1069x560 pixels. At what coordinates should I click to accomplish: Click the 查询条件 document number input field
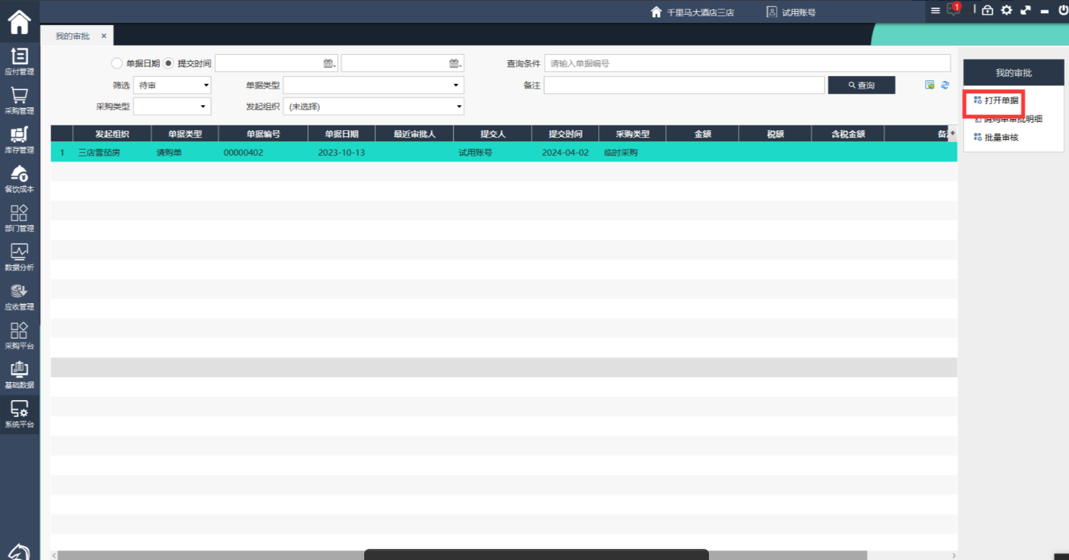pyautogui.click(x=746, y=64)
